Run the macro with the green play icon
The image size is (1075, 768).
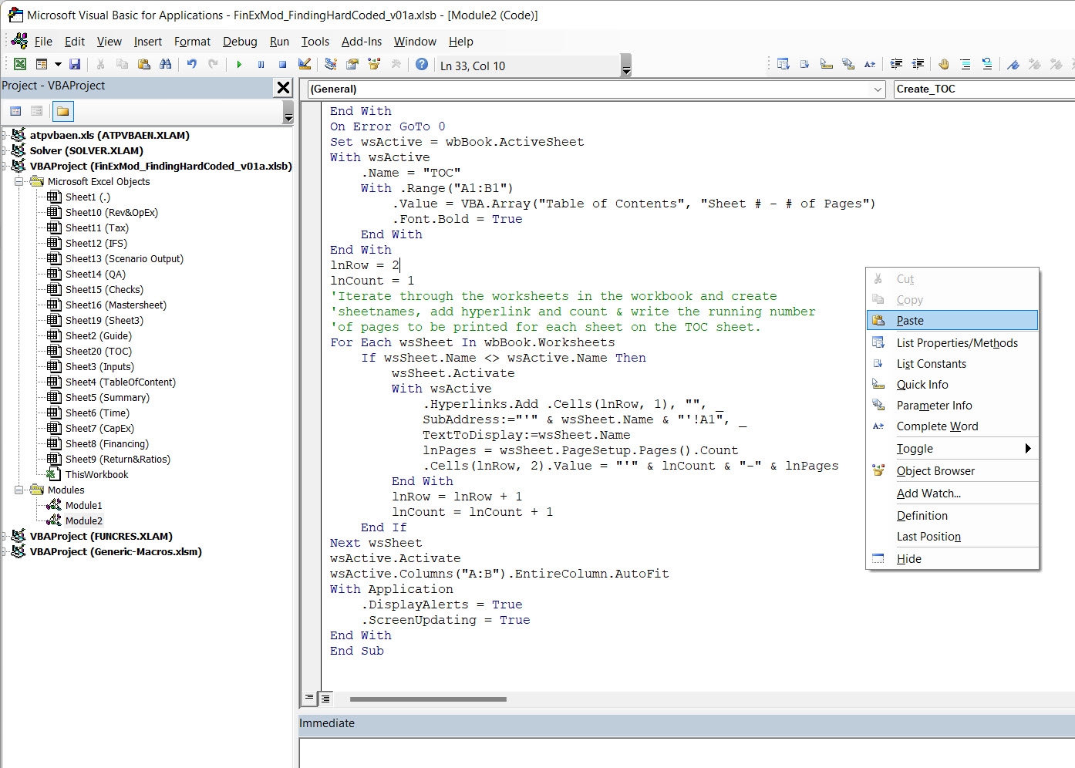point(239,65)
